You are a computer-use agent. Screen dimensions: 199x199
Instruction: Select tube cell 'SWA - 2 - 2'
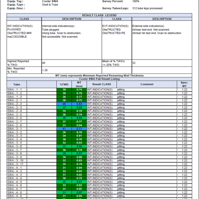click(x=17, y=104)
